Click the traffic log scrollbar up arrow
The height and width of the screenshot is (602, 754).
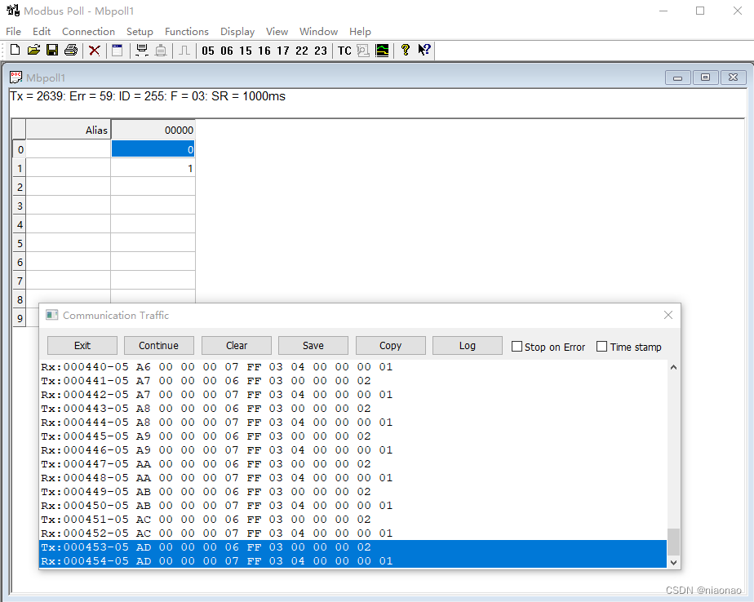pos(673,367)
